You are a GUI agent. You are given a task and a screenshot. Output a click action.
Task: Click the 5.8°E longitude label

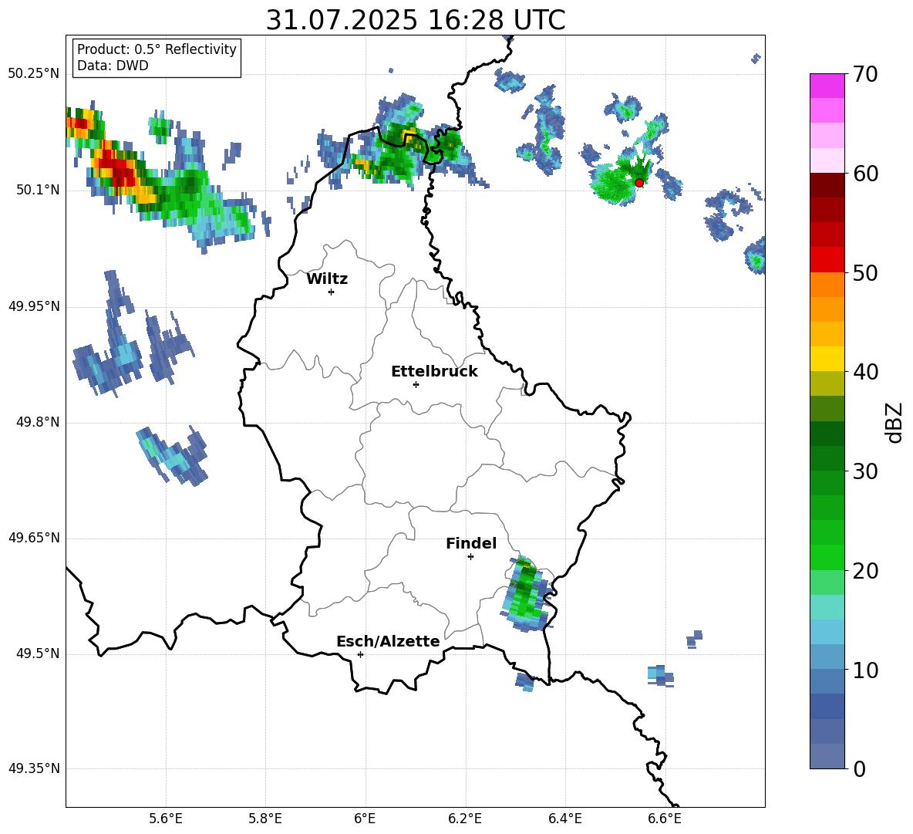click(x=265, y=819)
